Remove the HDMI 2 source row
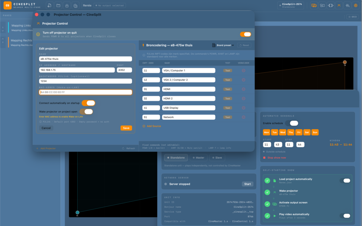Viewport: 362px width, 226px height. pyautogui.click(x=243, y=99)
